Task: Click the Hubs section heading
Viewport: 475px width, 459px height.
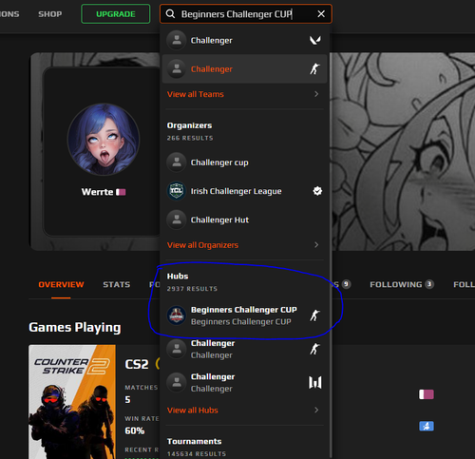Action: (178, 277)
